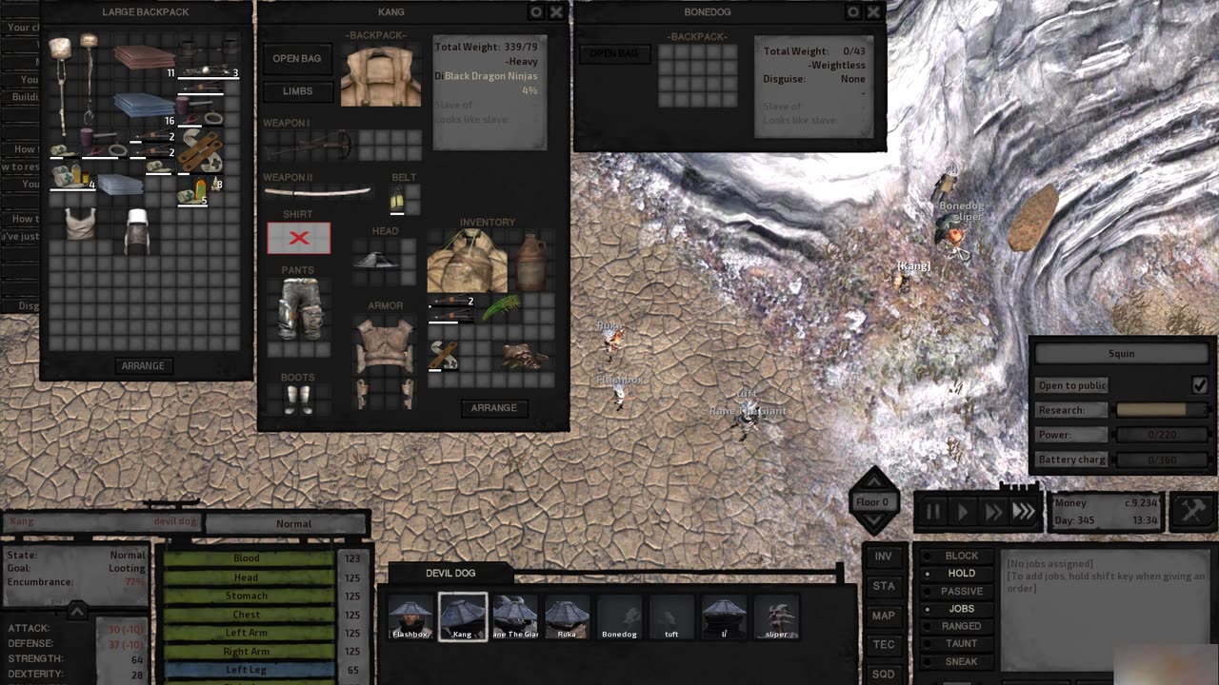Select Flashbox portrait in squad bar
This screenshot has height=685, width=1219.
point(411,616)
